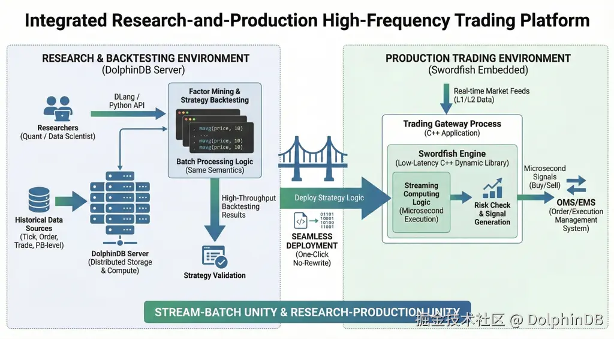Click the (Swordfish Embedded) subtitle text
The image size is (614, 339).
click(x=478, y=70)
